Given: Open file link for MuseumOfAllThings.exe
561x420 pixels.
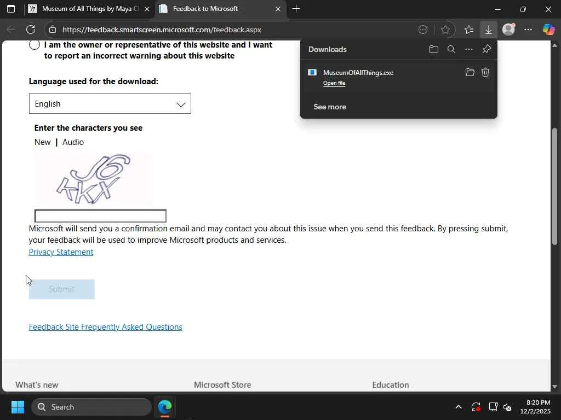Looking at the screenshot, I should click(334, 83).
